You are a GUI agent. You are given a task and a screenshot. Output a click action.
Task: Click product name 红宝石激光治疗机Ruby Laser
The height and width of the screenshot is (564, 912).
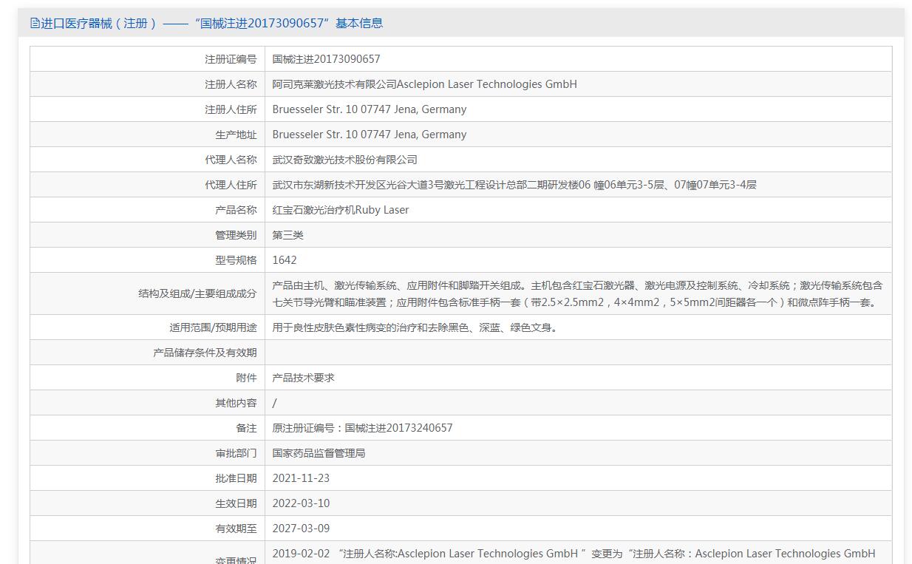[340, 210]
